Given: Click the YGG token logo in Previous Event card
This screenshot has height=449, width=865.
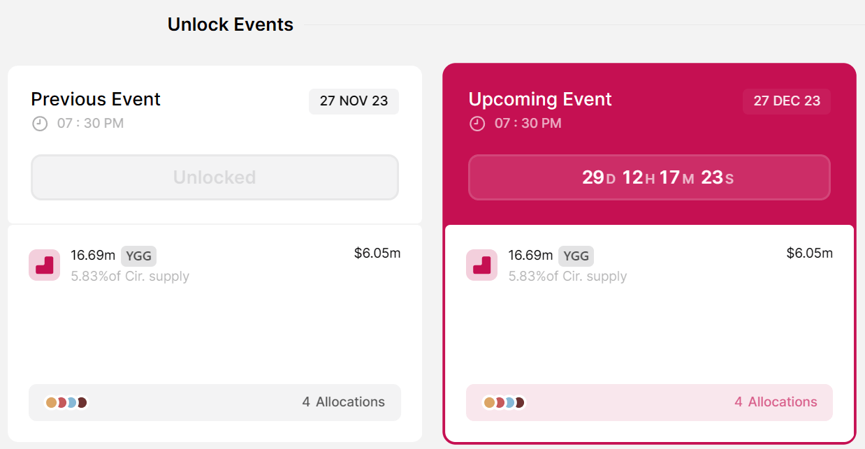Looking at the screenshot, I should point(44,265).
